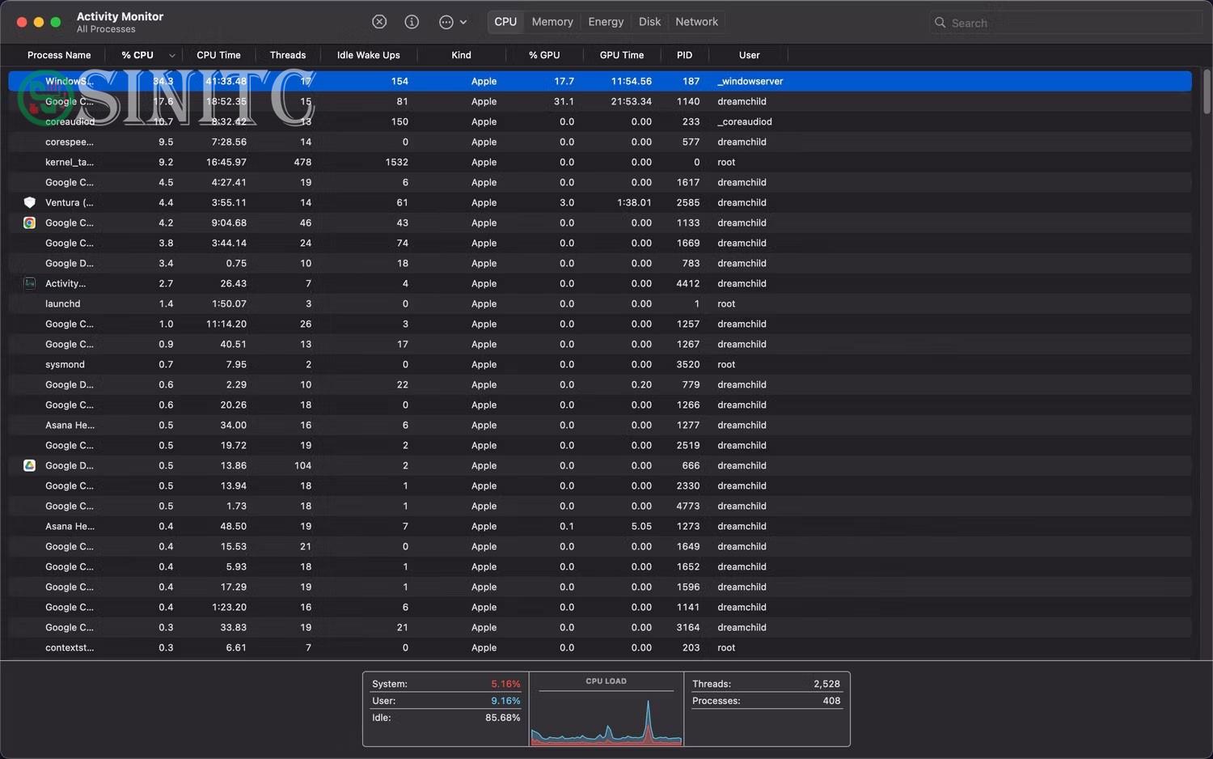Switch to the CPU tab

pyautogui.click(x=505, y=22)
